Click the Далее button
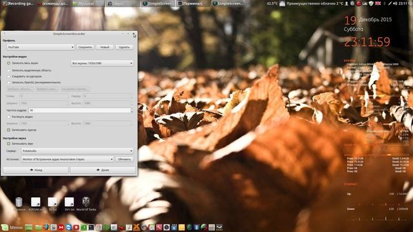The width and height of the screenshot is (413, 232). tap(103, 170)
